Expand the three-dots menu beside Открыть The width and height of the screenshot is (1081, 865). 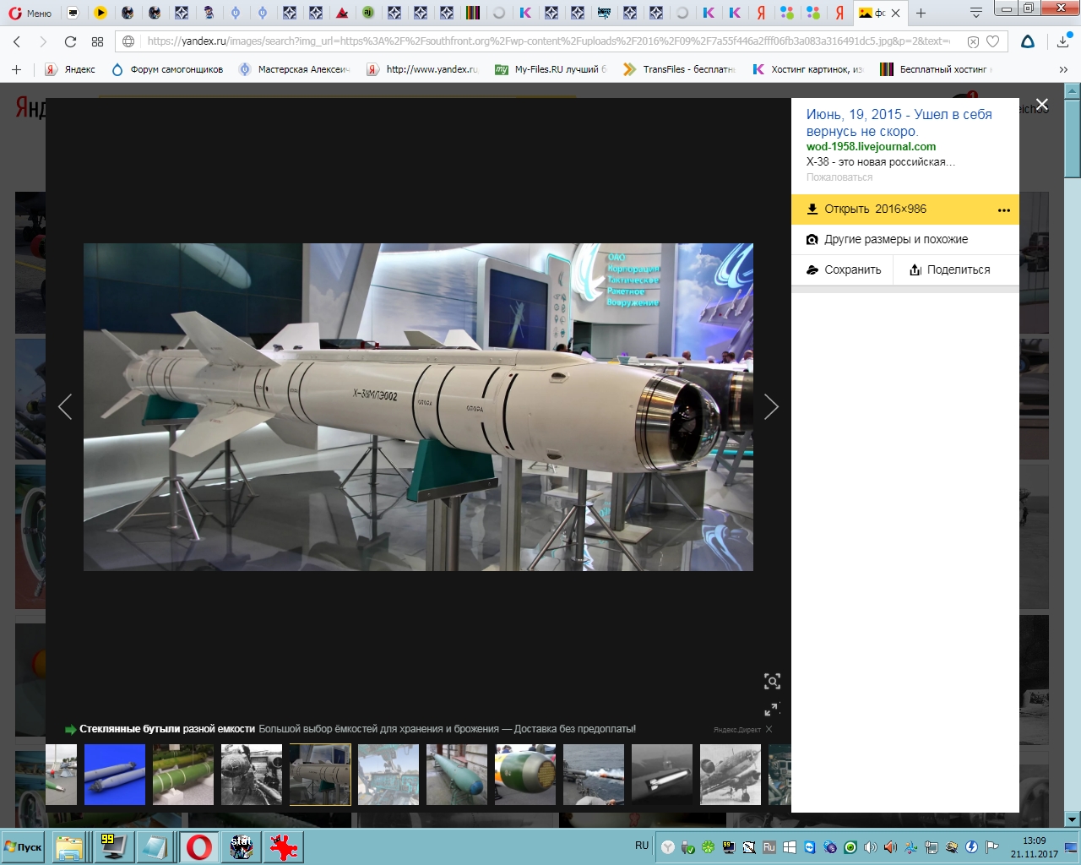(x=1003, y=210)
